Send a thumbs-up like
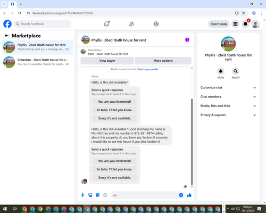 (189, 195)
